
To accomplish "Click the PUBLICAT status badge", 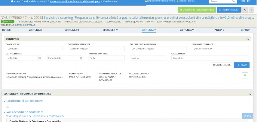I will 8,22.
